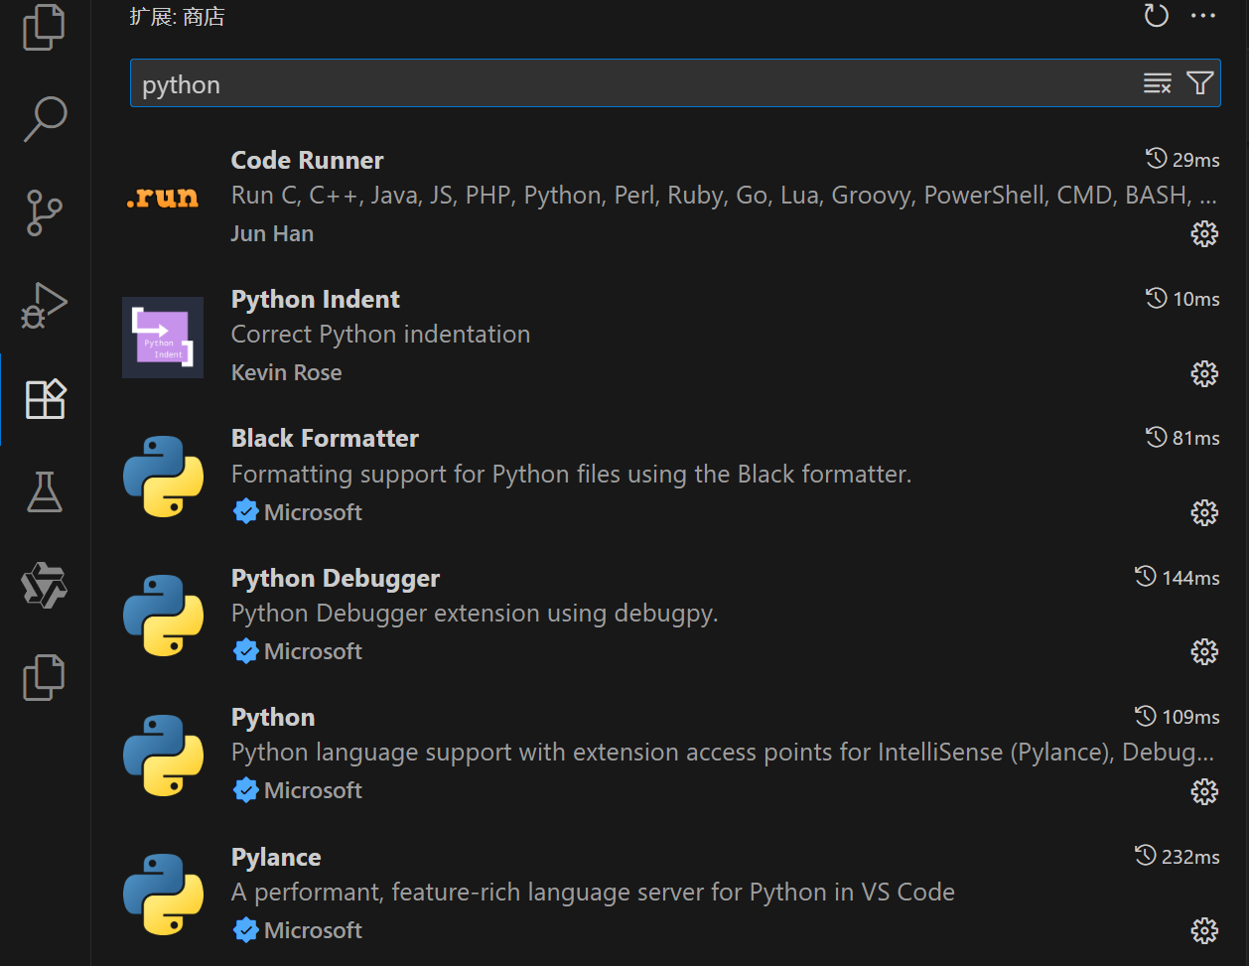Open the Pylance extension title
This screenshot has width=1249, height=966.
pos(276,858)
